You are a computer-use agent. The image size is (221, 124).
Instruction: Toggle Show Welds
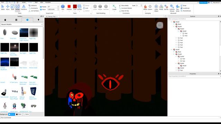tap(124, 6)
